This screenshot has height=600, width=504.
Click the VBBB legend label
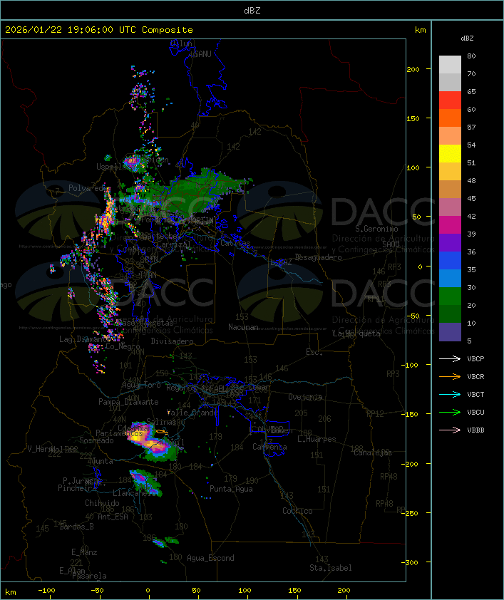(x=475, y=430)
